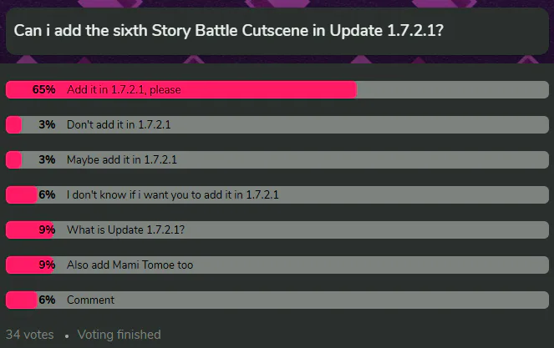This screenshot has height=348, width=554.
Task: Select 'Don't add it in 1.7.2.1' option
Action: click(277, 124)
